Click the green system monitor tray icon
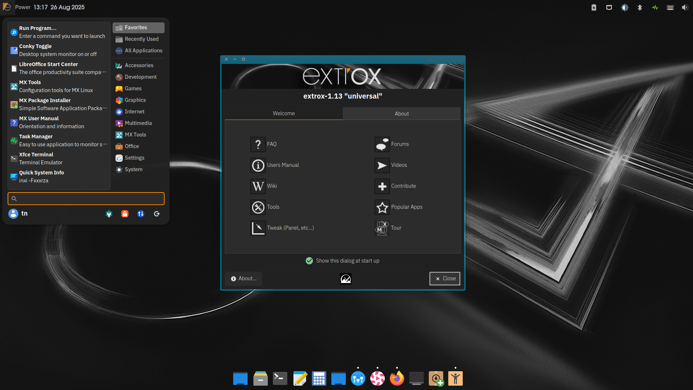 pyautogui.click(x=655, y=7)
